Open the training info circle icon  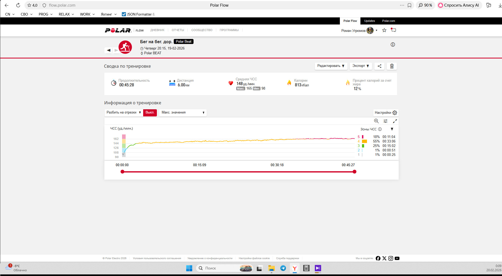coord(393,45)
